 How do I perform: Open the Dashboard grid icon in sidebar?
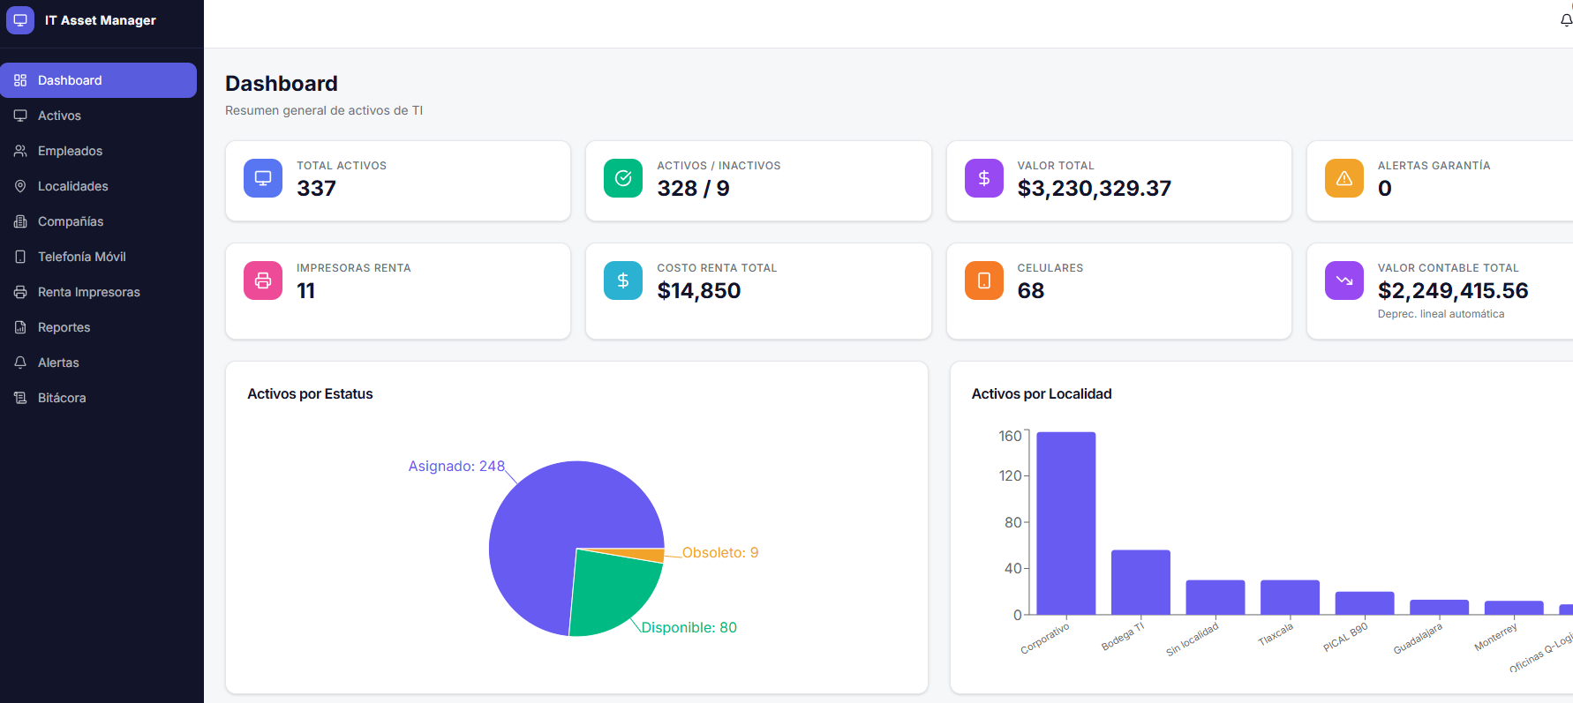20,80
